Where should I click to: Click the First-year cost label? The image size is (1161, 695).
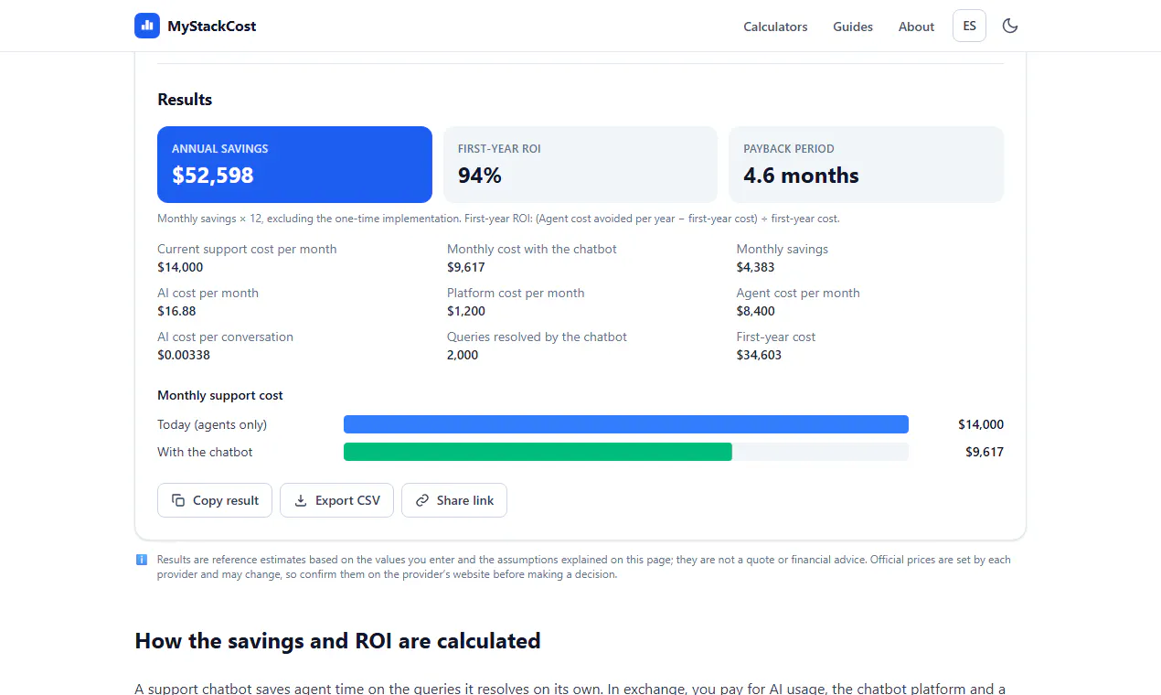tap(776, 337)
